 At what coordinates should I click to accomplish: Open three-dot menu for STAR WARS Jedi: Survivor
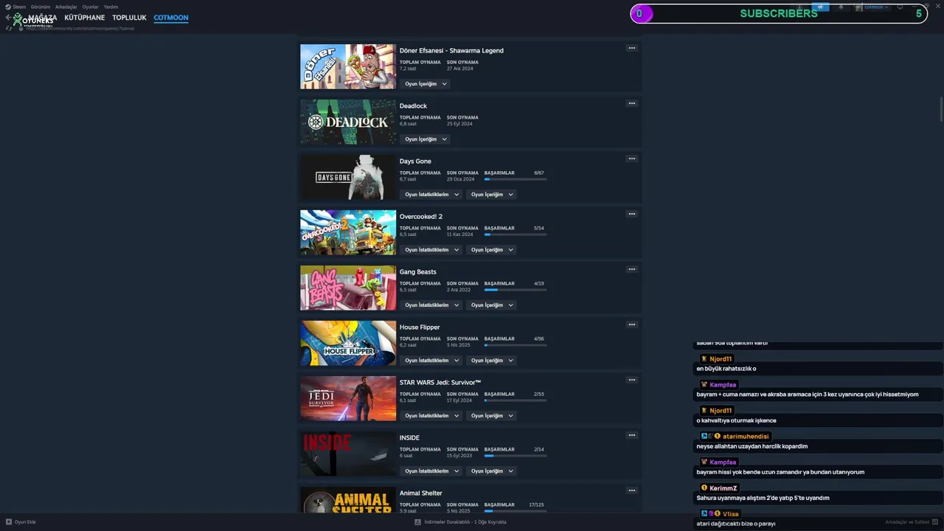coord(631,380)
